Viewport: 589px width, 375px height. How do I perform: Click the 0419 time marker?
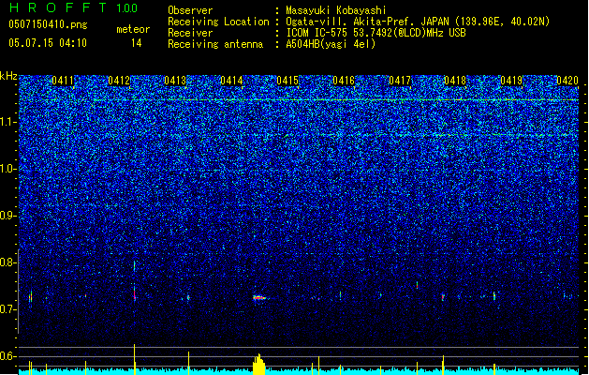[x=511, y=81]
